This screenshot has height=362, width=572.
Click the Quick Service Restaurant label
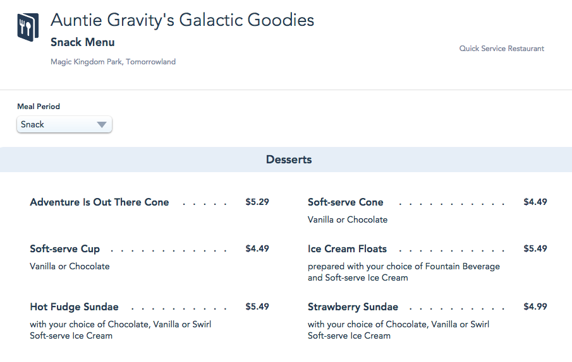click(x=501, y=49)
